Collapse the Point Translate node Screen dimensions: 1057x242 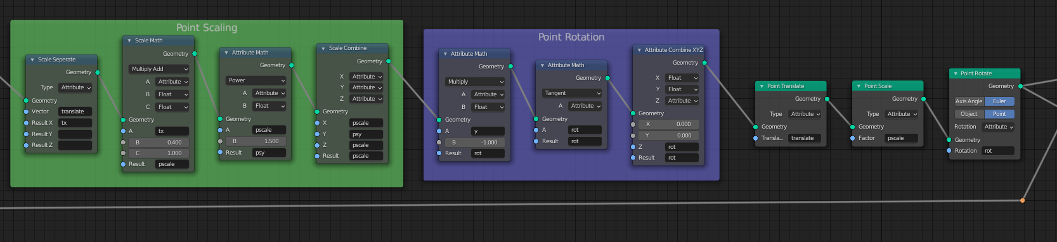click(762, 86)
